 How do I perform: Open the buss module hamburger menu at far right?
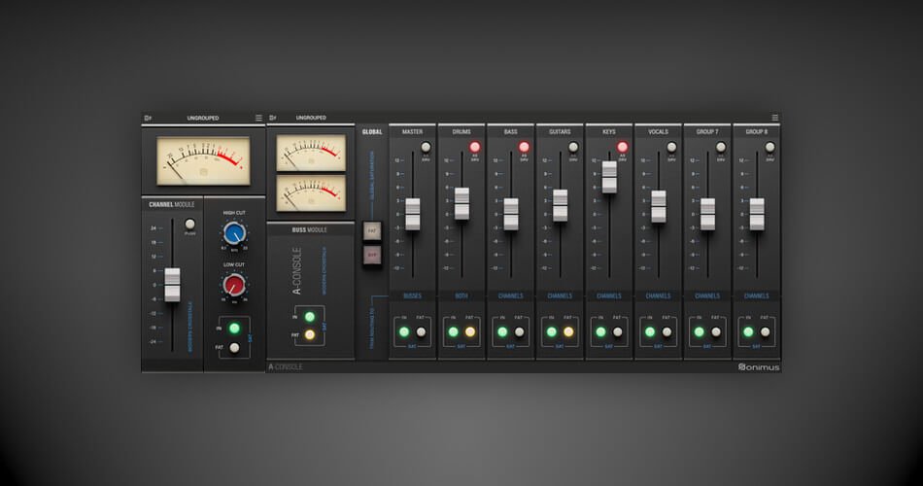[775, 118]
